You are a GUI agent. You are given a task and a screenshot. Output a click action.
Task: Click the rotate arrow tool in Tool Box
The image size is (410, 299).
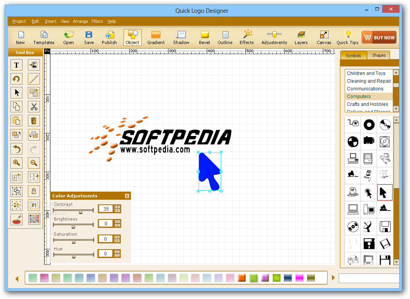click(17, 79)
